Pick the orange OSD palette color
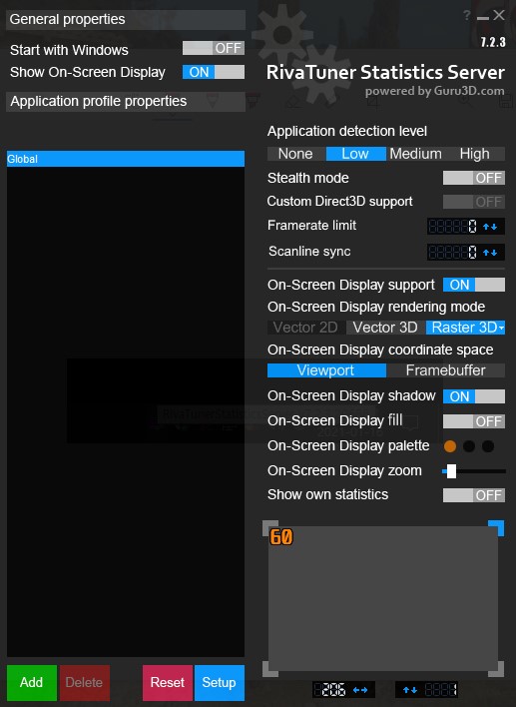The height and width of the screenshot is (707, 516). (x=450, y=446)
